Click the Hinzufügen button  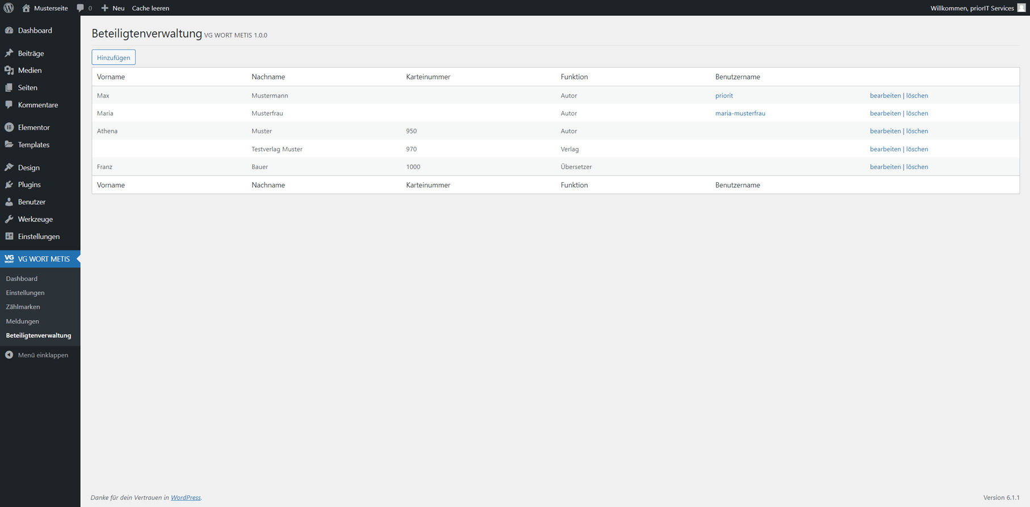pos(114,57)
